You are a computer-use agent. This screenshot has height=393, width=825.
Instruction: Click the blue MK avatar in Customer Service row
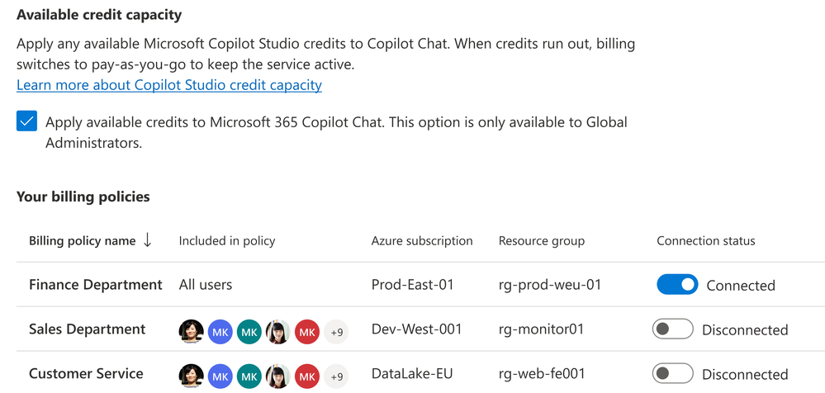click(x=220, y=376)
